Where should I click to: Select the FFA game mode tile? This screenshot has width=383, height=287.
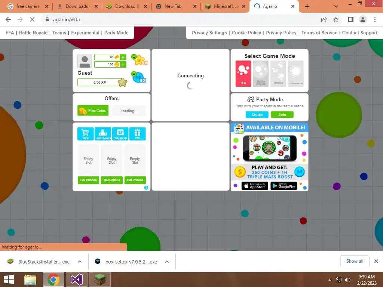(x=243, y=74)
